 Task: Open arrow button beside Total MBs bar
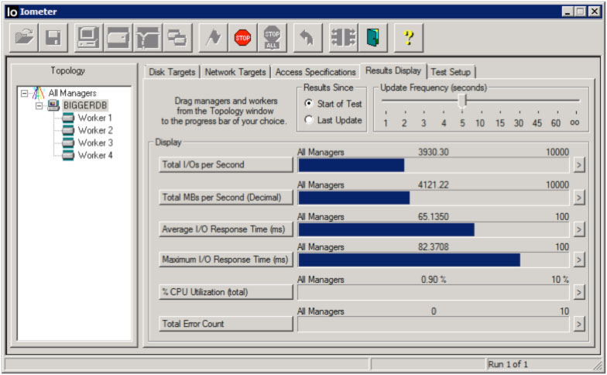coord(579,198)
